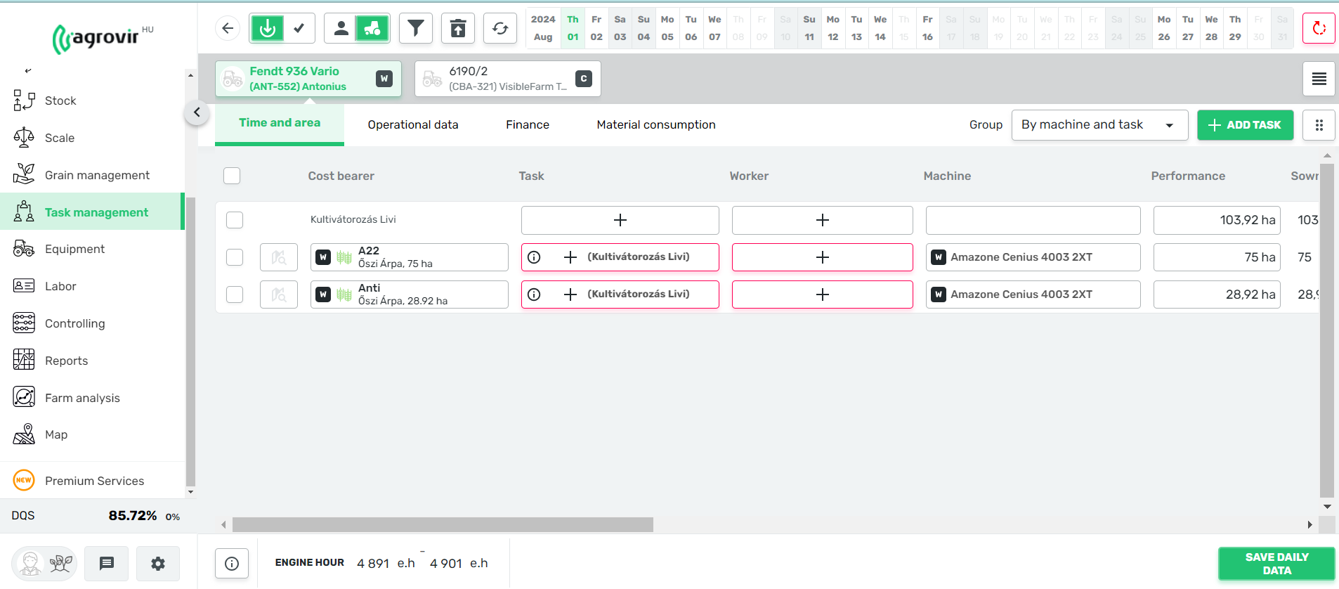Open the hamburger list menu
This screenshot has height=589, width=1339.
(x=1319, y=79)
